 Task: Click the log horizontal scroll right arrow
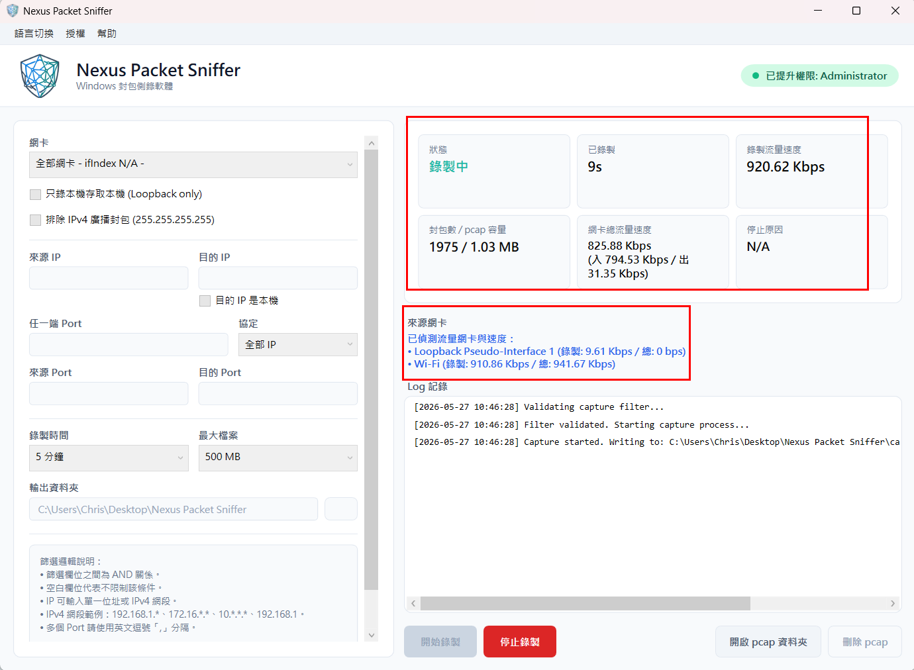tap(893, 603)
